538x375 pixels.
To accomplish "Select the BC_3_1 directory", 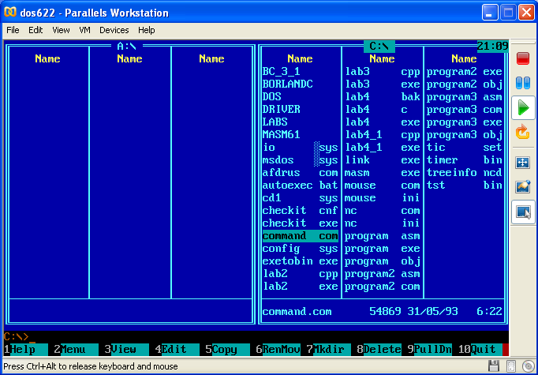I will (301, 71).
